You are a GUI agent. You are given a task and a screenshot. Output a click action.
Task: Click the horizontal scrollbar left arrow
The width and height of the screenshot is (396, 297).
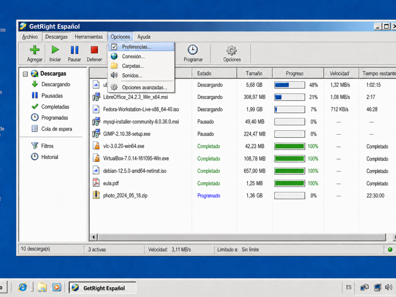94,237
